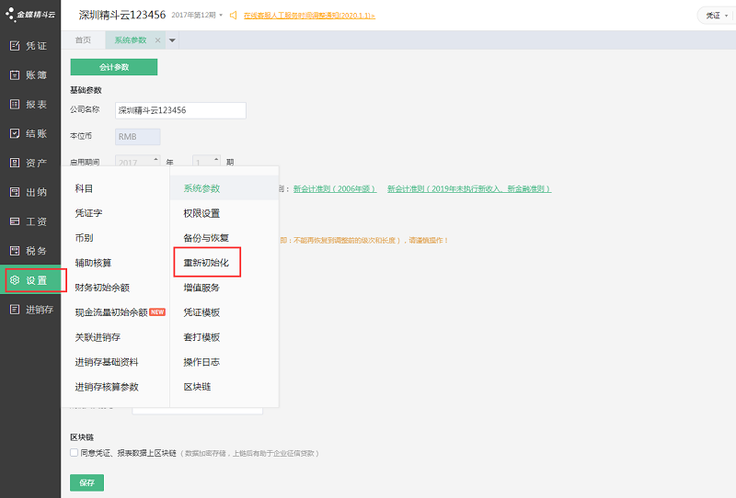Expand the 凭证 dropdown at top right

(x=716, y=16)
